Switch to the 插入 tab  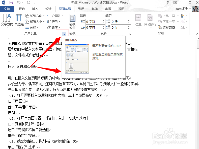pos(35,9)
